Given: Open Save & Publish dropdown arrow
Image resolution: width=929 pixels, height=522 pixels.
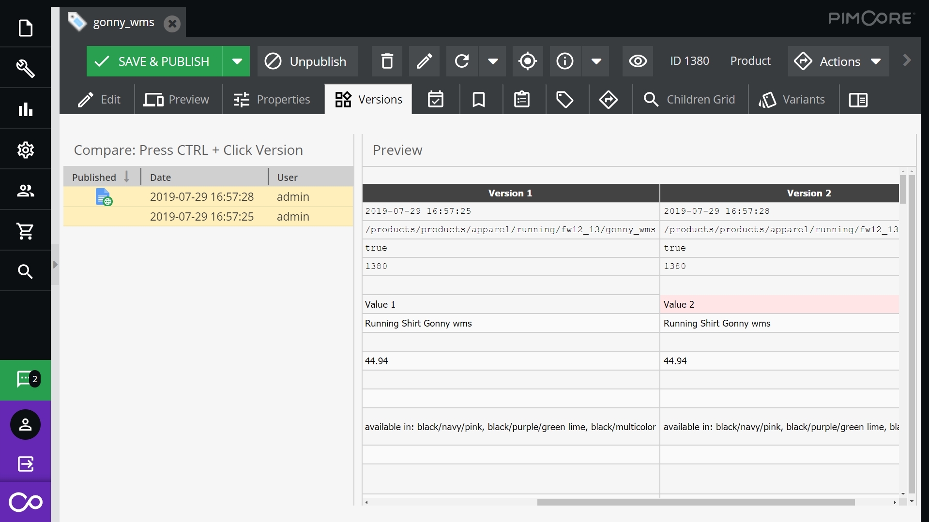Looking at the screenshot, I should tap(237, 61).
